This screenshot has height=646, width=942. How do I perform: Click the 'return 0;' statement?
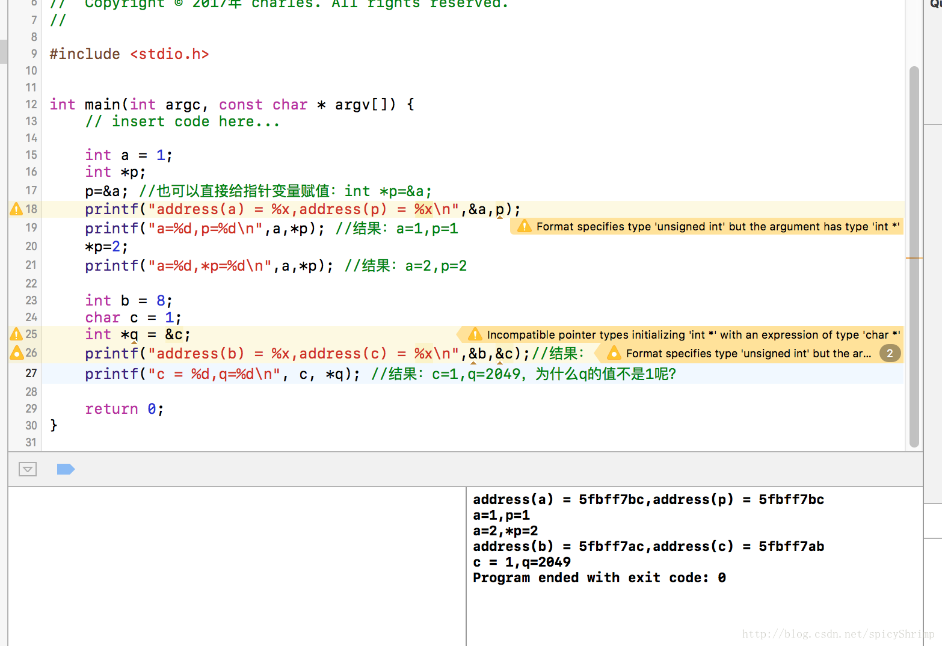pos(125,409)
